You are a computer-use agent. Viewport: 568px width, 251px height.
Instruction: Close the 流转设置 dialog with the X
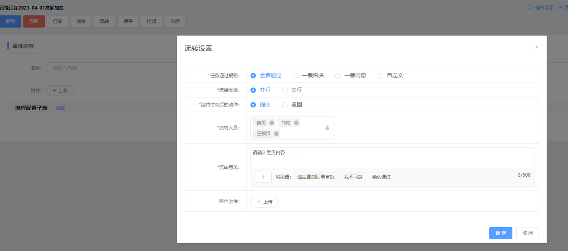pyautogui.click(x=537, y=47)
